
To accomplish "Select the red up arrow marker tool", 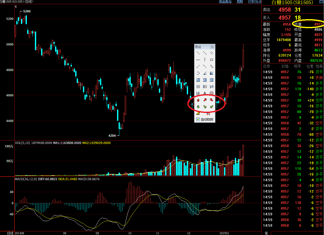I will (198, 100).
